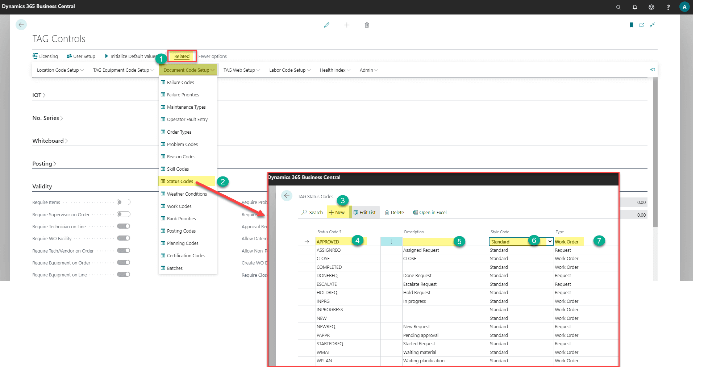Image resolution: width=708 pixels, height=367 pixels.
Task: Click Edit List in TAG Status Codes
Action: point(365,213)
